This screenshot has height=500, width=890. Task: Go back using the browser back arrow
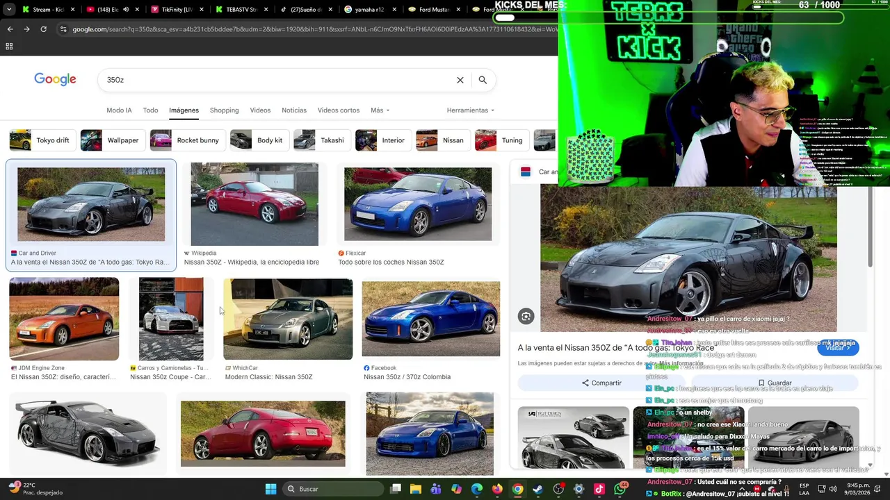(10, 29)
